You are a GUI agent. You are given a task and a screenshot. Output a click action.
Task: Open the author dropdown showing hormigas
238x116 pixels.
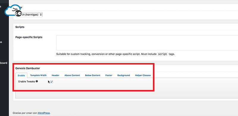29,15
